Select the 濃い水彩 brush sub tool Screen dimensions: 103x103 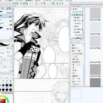pos(6,28)
